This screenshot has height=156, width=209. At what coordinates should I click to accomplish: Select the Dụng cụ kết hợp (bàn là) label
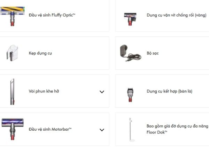click(x=169, y=92)
